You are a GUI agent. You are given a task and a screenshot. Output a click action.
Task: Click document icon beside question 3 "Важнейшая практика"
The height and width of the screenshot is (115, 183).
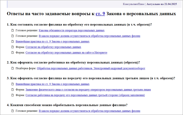point(12,84)
